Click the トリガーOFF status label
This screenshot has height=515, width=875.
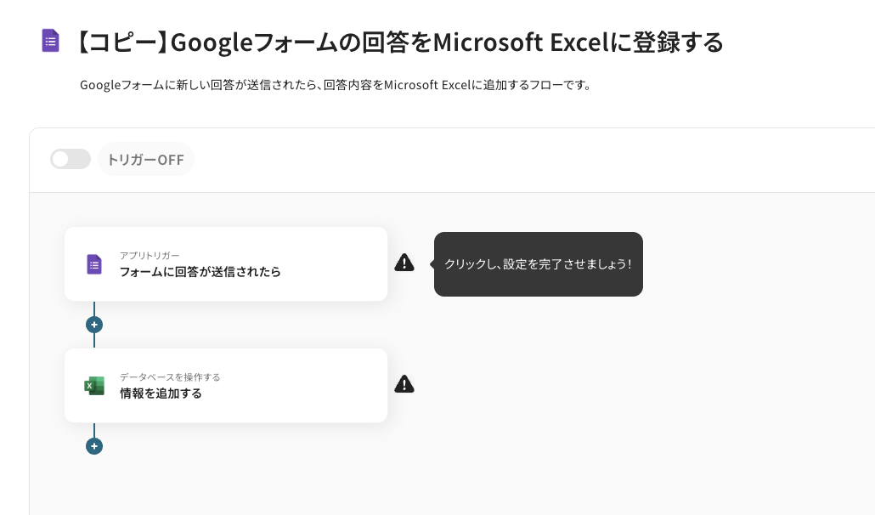(x=145, y=160)
